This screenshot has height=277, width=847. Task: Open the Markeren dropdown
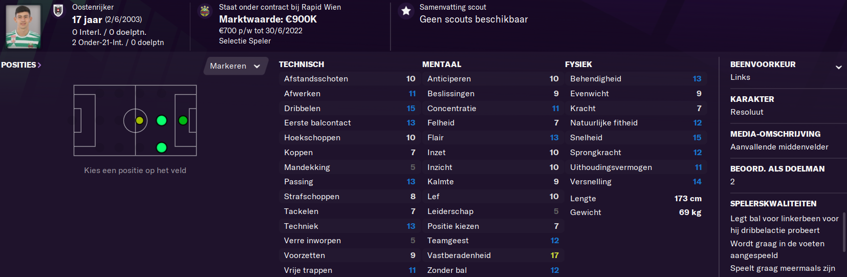[235, 66]
